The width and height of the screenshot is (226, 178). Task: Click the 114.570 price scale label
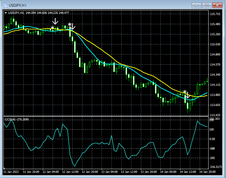click(x=215, y=64)
